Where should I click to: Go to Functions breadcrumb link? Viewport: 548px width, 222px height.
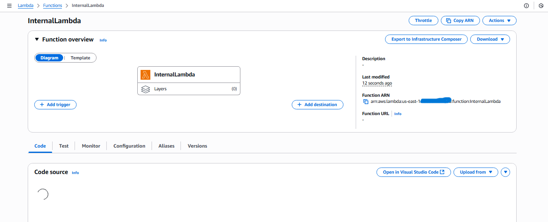53,6
